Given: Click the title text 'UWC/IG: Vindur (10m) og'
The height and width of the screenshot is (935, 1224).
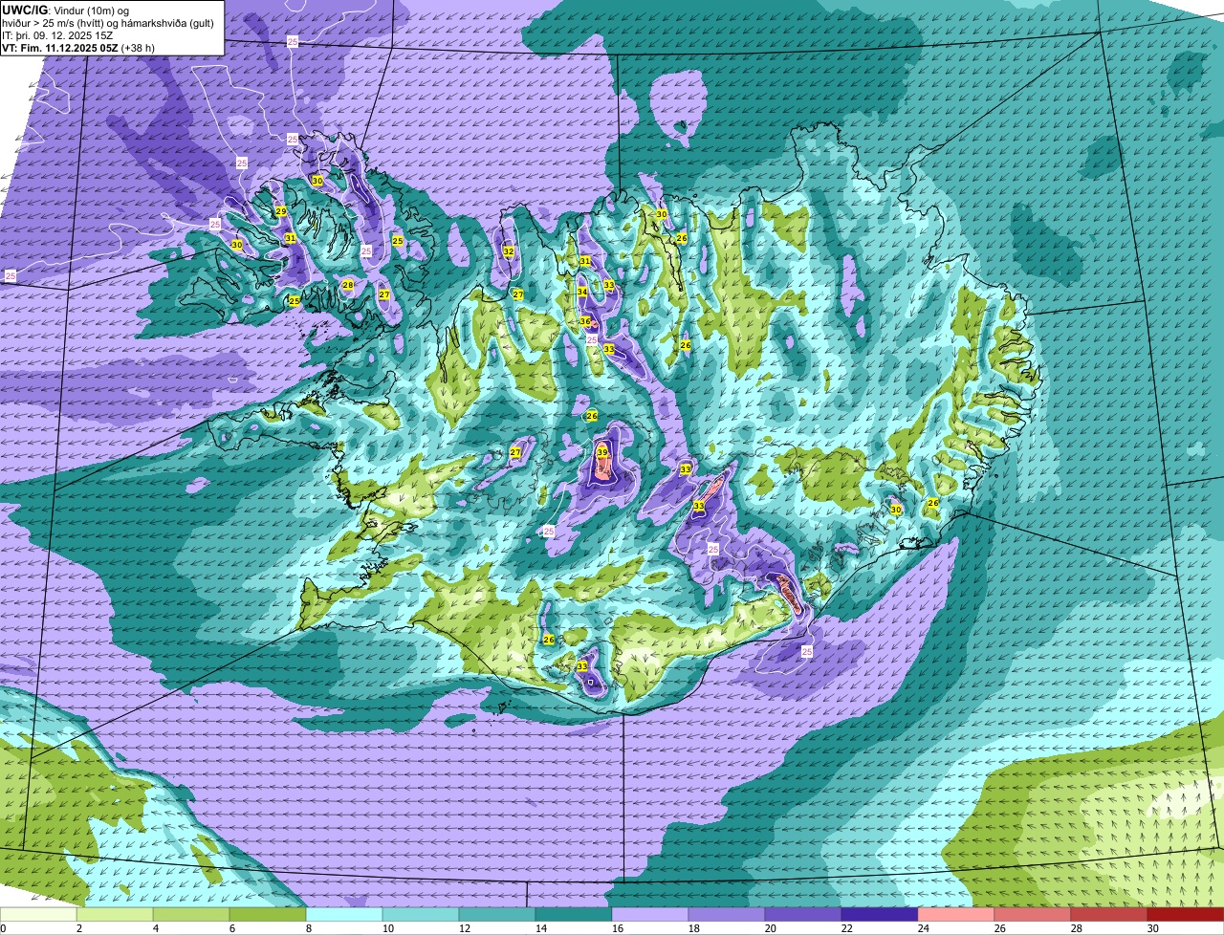Looking at the screenshot, I should click(x=65, y=10).
